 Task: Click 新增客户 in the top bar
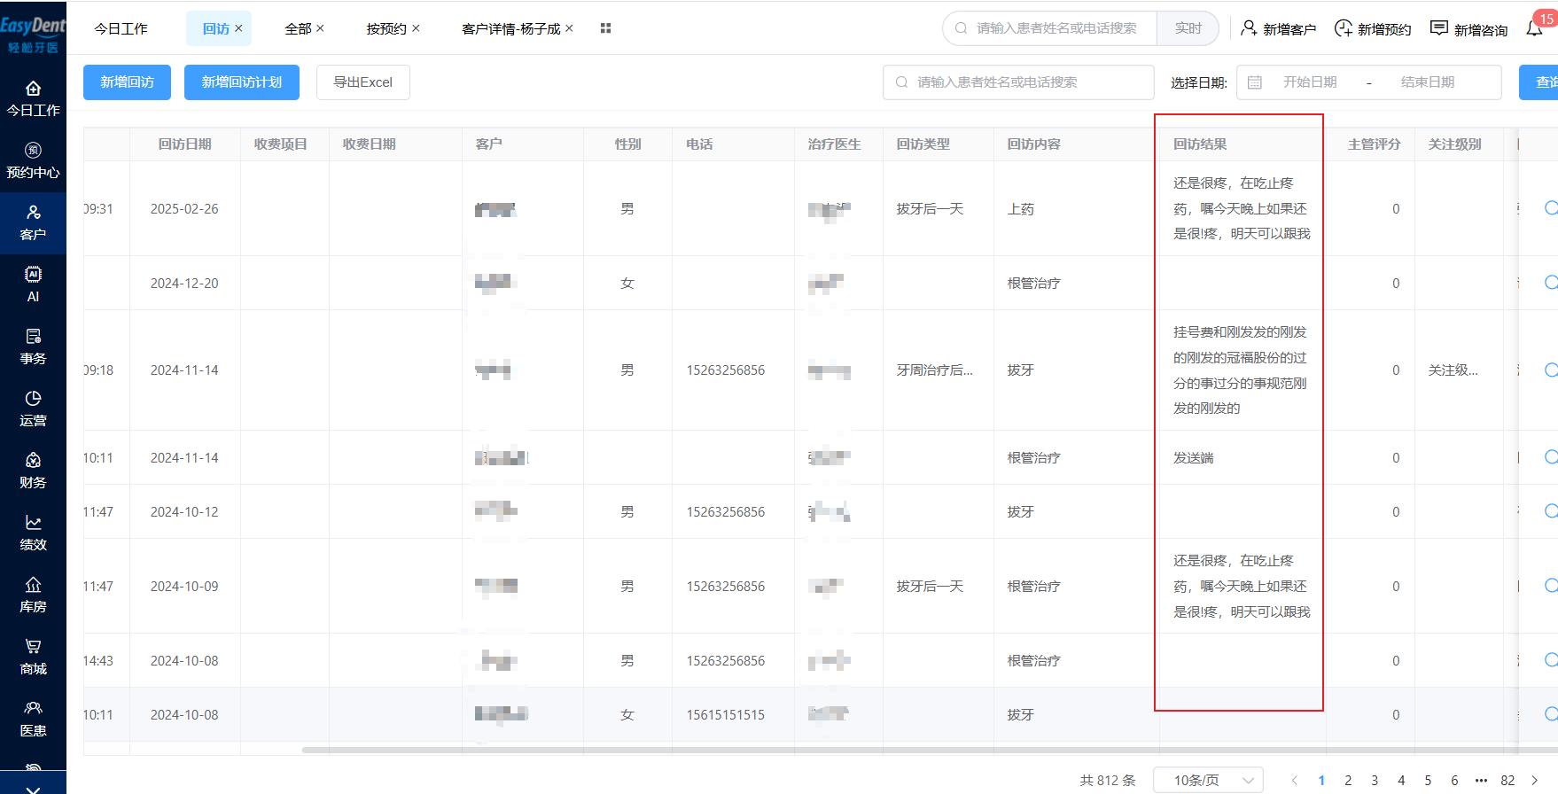tap(1279, 29)
